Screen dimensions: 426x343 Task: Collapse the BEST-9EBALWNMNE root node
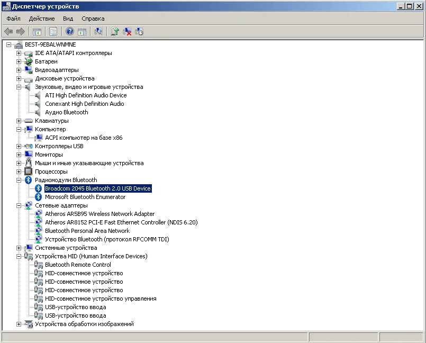pyautogui.click(x=8, y=44)
